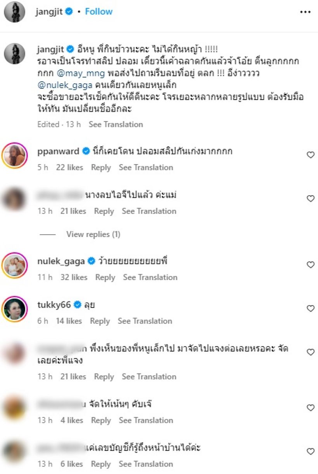Like nulek_gaga's comment with the heart icon
318x474 pixels.
(311, 265)
